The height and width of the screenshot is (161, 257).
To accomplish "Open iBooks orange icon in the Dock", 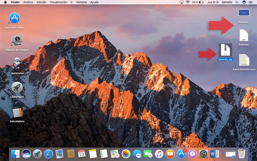I will point(170,154).
